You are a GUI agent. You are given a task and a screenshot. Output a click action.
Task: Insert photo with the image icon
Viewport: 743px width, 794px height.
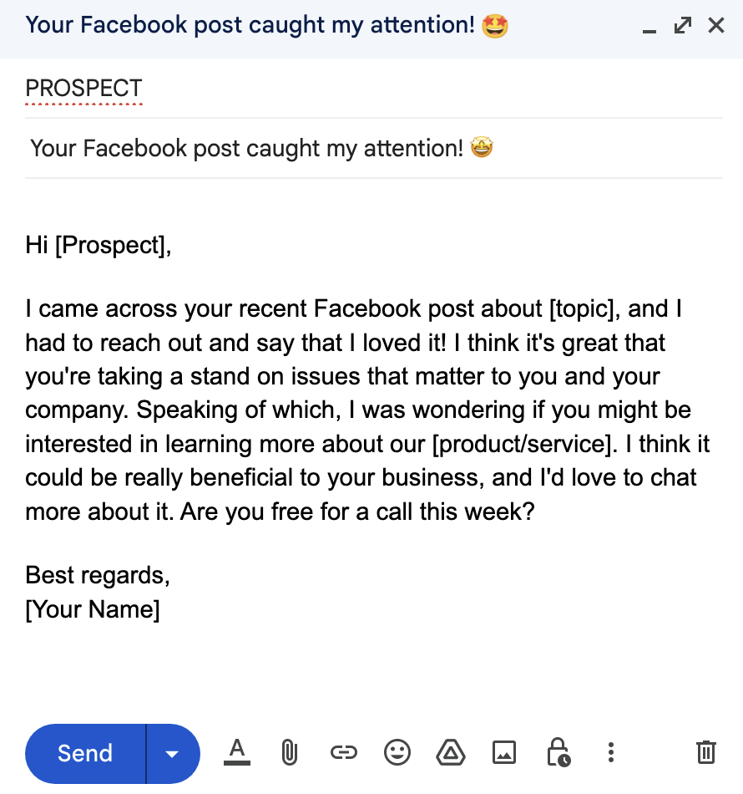504,752
